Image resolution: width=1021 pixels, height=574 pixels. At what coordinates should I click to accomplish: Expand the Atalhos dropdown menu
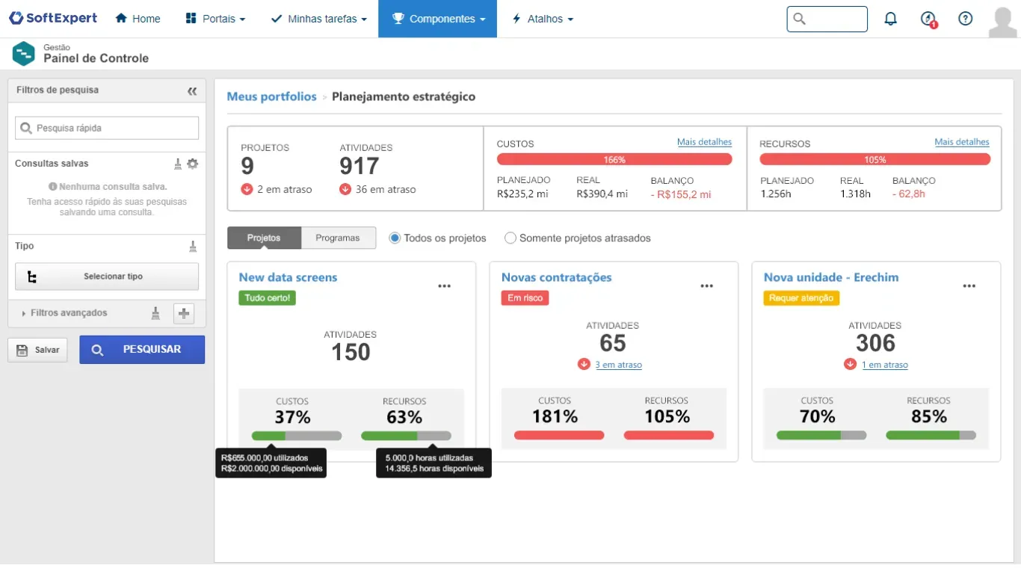pyautogui.click(x=543, y=19)
